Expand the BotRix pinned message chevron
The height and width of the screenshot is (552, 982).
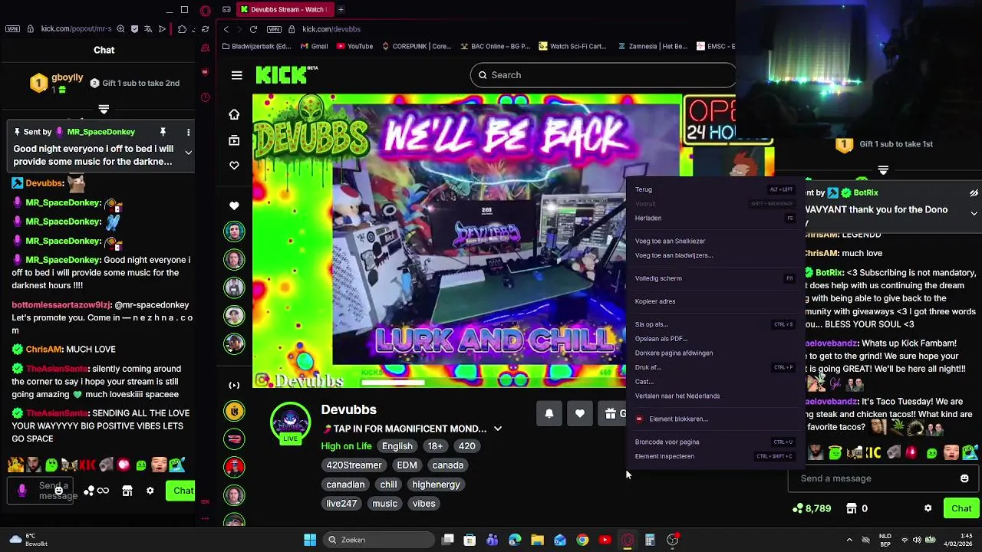pyautogui.click(x=974, y=213)
